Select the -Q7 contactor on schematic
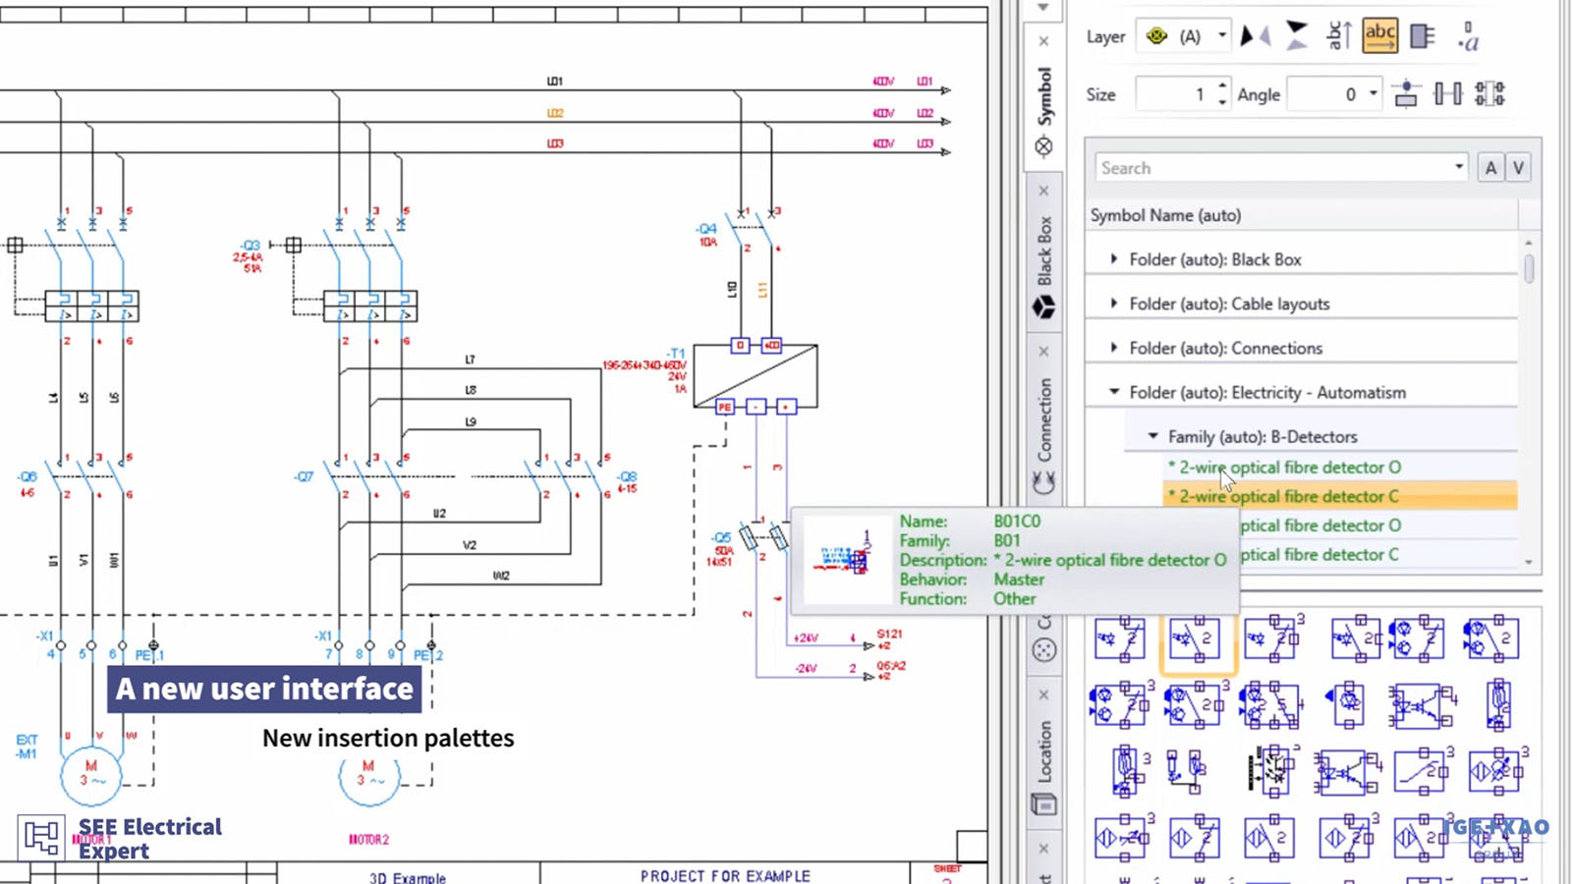Screen dimensions: 1572x884 369,477
